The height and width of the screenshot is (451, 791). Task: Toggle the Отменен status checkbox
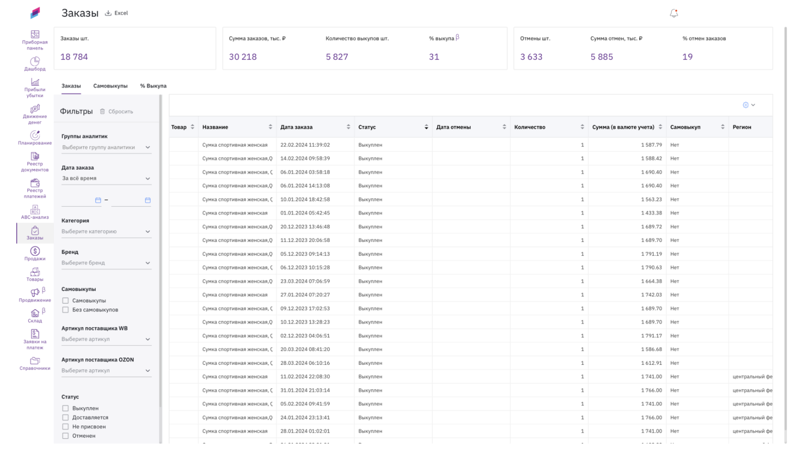(x=65, y=436)
